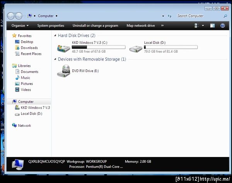Open the Music library
Viewport: 232px width, 183px height.
[x=26, y=78]
